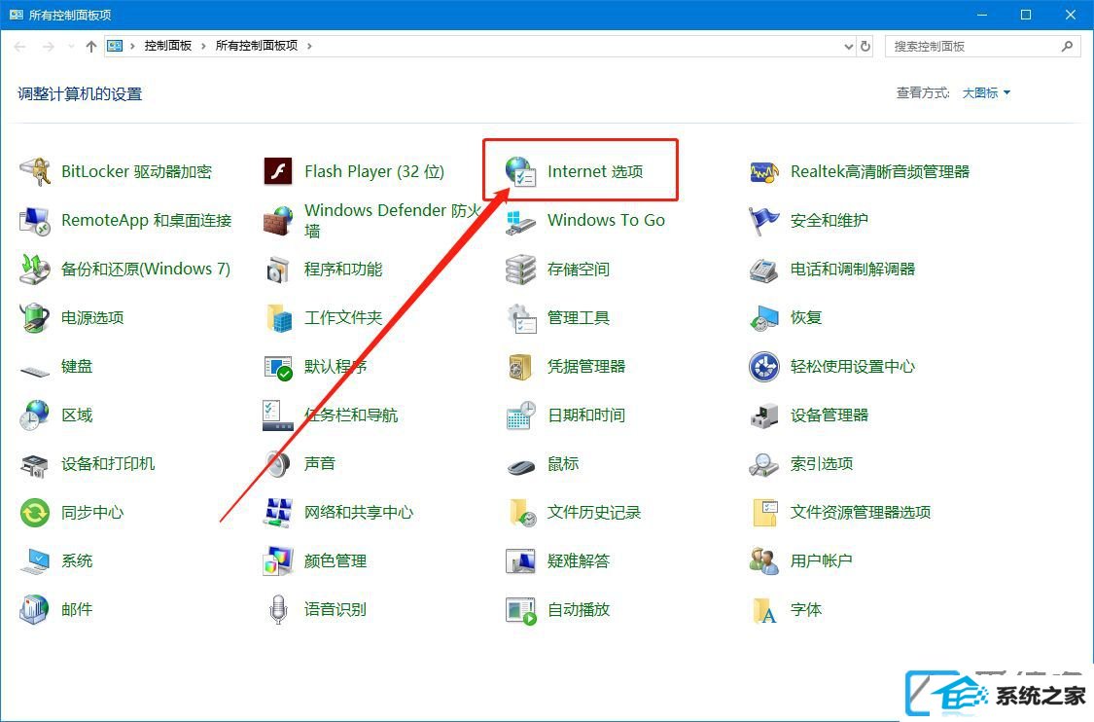This screenshot has height=722, width=1094.
Task: Open the address bar history dropdown arrow
Action: 848,47
